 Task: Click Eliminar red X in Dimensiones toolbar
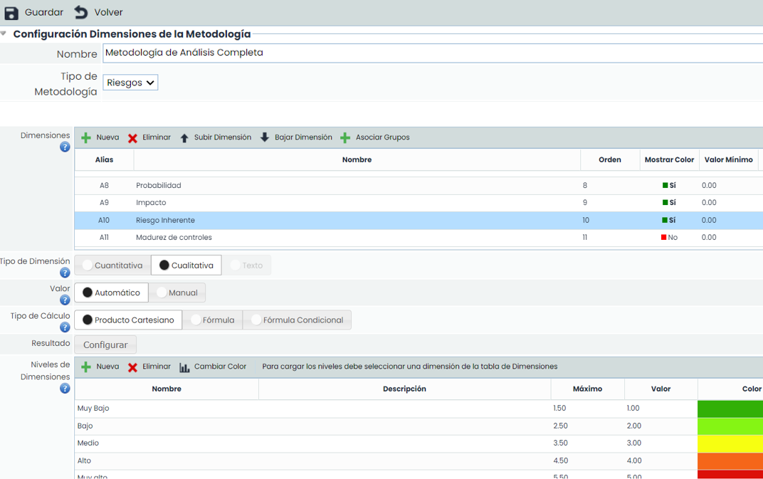pyautogui.click(x=132, y=138)
